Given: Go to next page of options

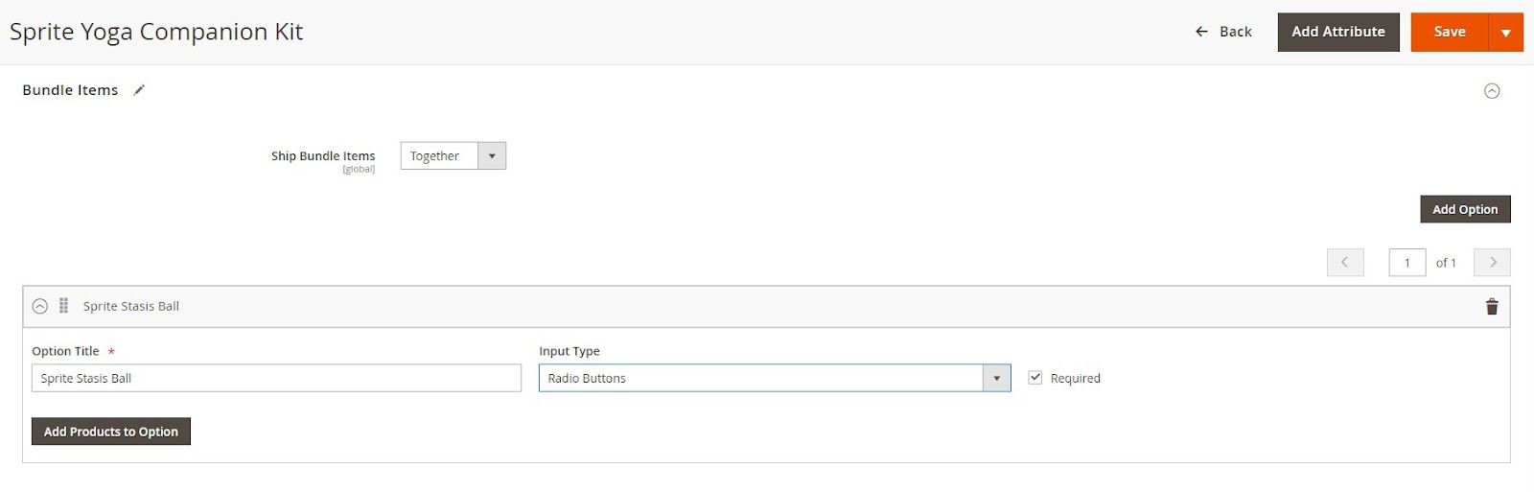Looking at the screenshot, I should 1492,262.
